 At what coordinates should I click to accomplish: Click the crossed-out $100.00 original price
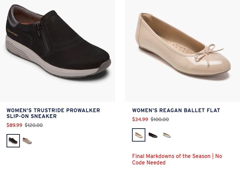click(x=160, y=119)
